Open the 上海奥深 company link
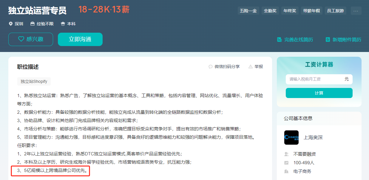 tap(313, 138)
